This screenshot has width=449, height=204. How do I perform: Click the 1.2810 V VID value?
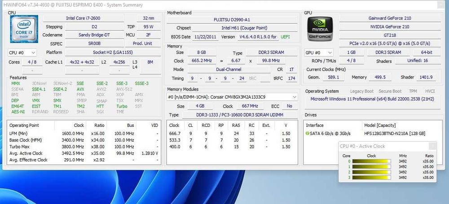coord(150,153)
